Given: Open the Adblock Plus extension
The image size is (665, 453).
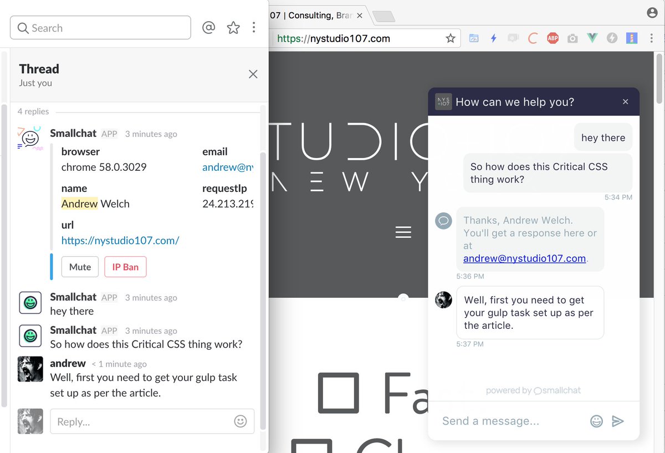Looking at the screenshot, I should pyautogui.click(x=553, y=38).
